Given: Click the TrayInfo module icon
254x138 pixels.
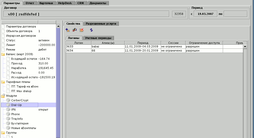Looking at the screenshot, I should 8,119.
